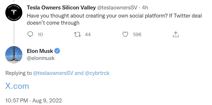Click the @elonmusk handle

(41, 58)
